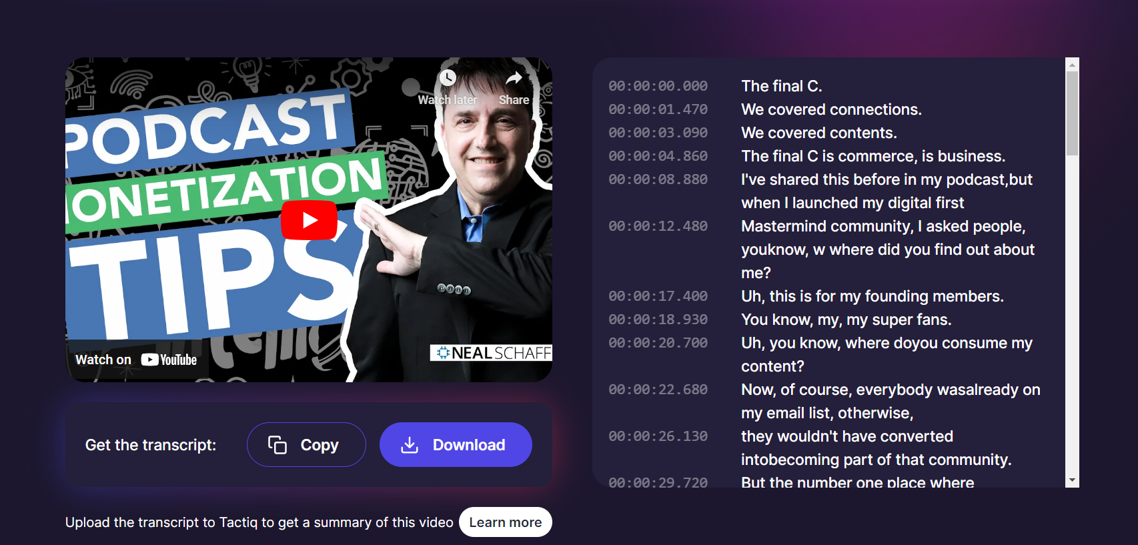Click transcript line 'We covered connections.'
The image size is (1138, 545).
point(831,109)
